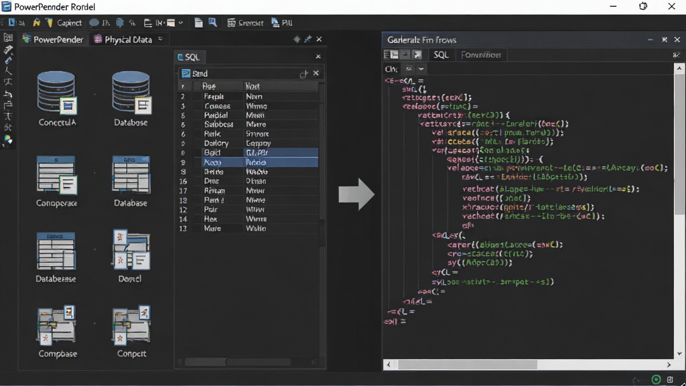The height and width of the screenshot is (386, 686).
Task: Click the Dorlory table cell
Action: [x=216, y=143]
